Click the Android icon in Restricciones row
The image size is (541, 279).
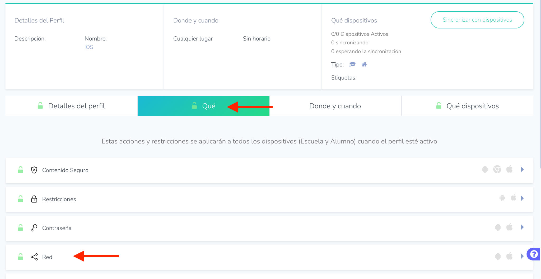(502, 198)
